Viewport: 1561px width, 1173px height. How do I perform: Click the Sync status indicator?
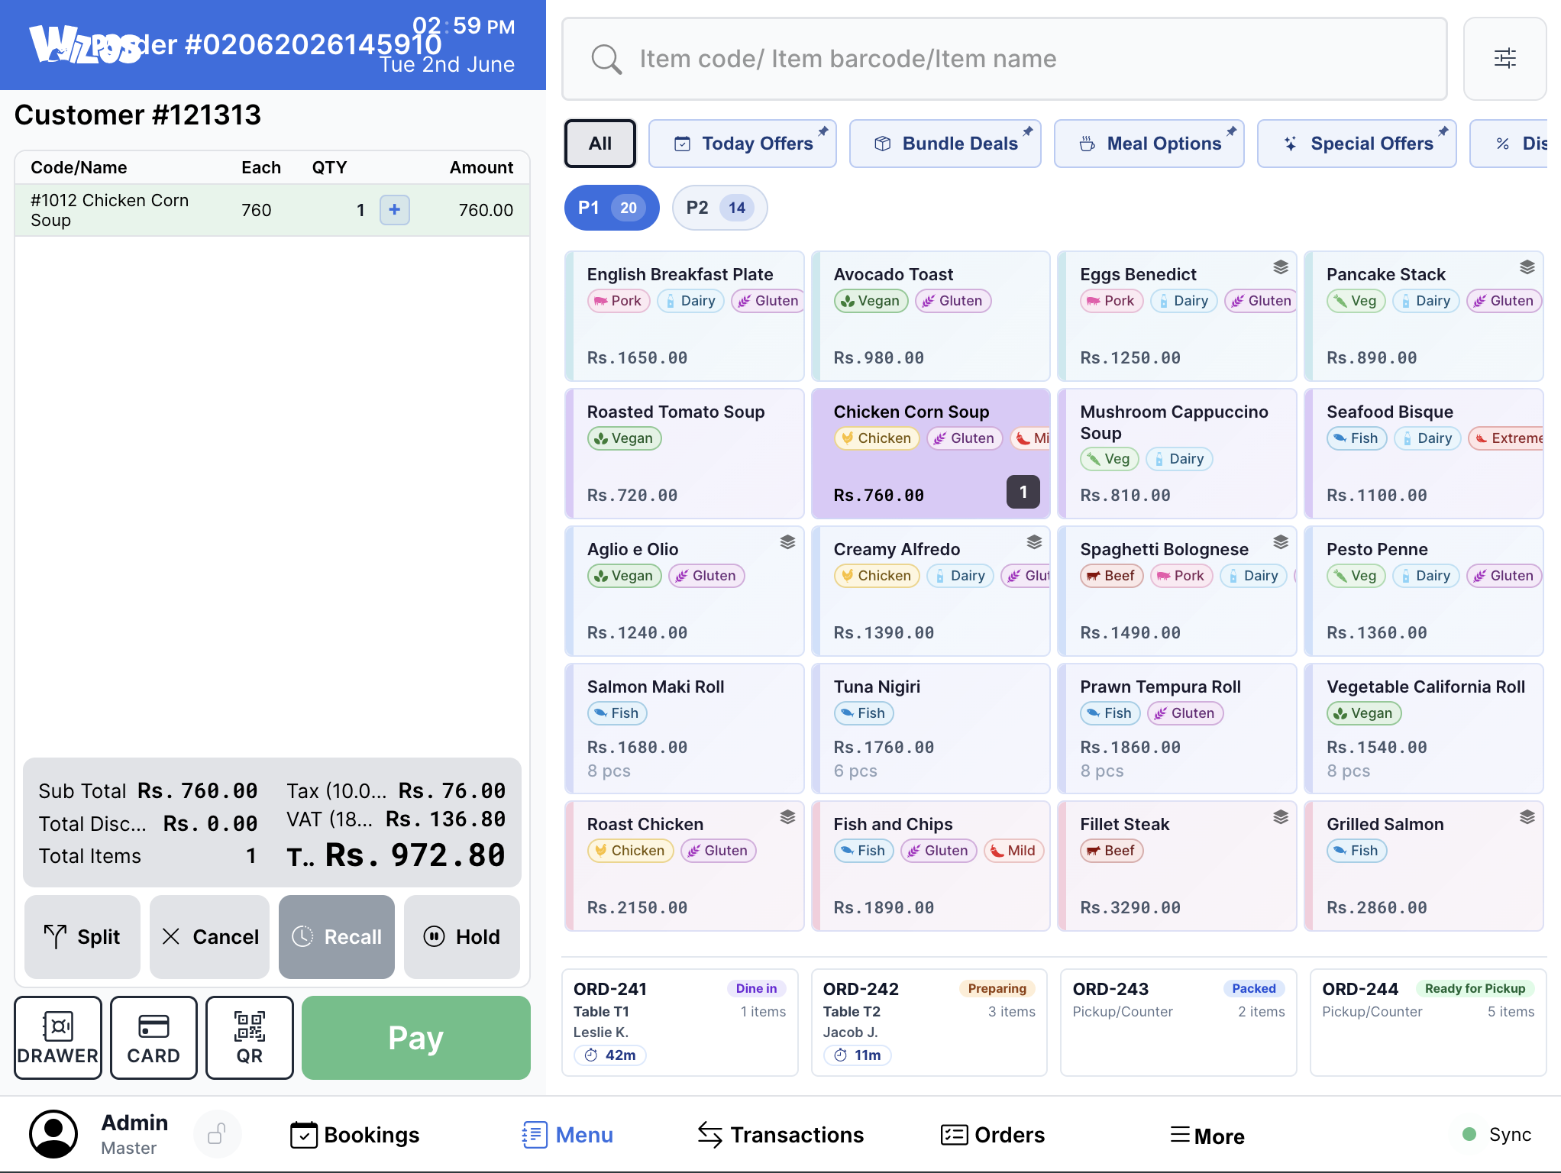click(x=1497, y=1135)
